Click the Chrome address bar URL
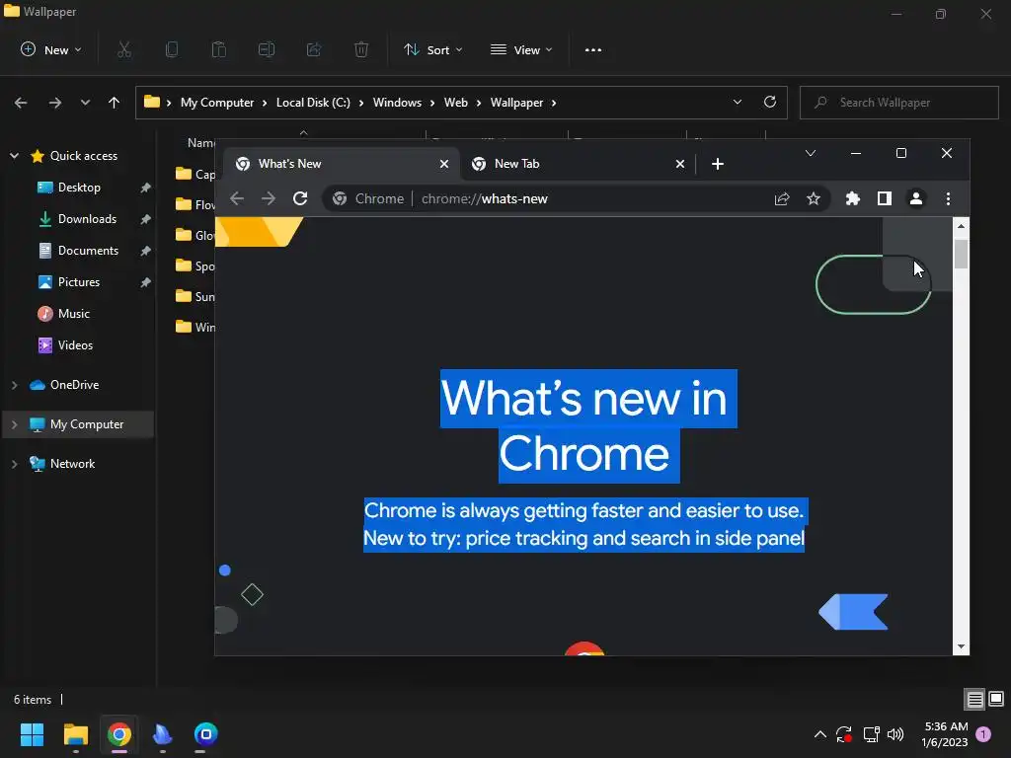This screenshot has width=1011, height=758. 484,198
